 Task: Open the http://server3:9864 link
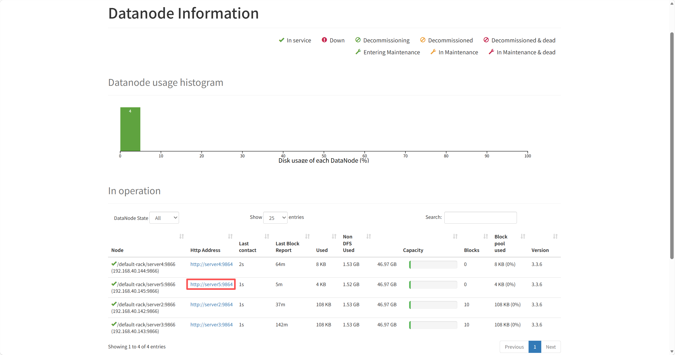click(211, 325)
